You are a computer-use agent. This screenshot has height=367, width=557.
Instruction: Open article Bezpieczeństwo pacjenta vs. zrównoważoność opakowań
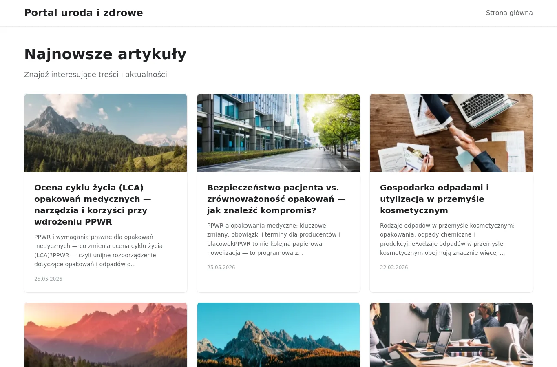click(x=276, y=199)
